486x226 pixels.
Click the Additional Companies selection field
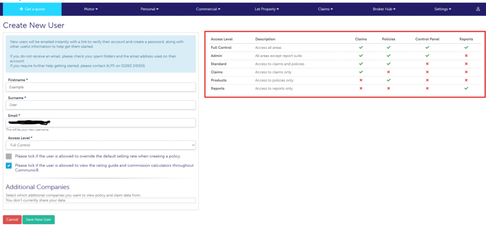click(x=101, y=200)
